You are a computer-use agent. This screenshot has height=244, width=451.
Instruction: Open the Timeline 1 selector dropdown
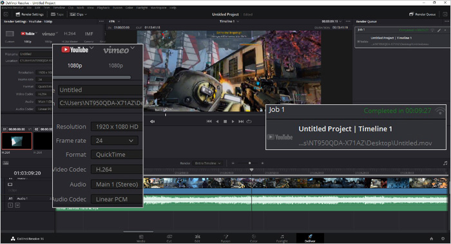tap(229, 21)
